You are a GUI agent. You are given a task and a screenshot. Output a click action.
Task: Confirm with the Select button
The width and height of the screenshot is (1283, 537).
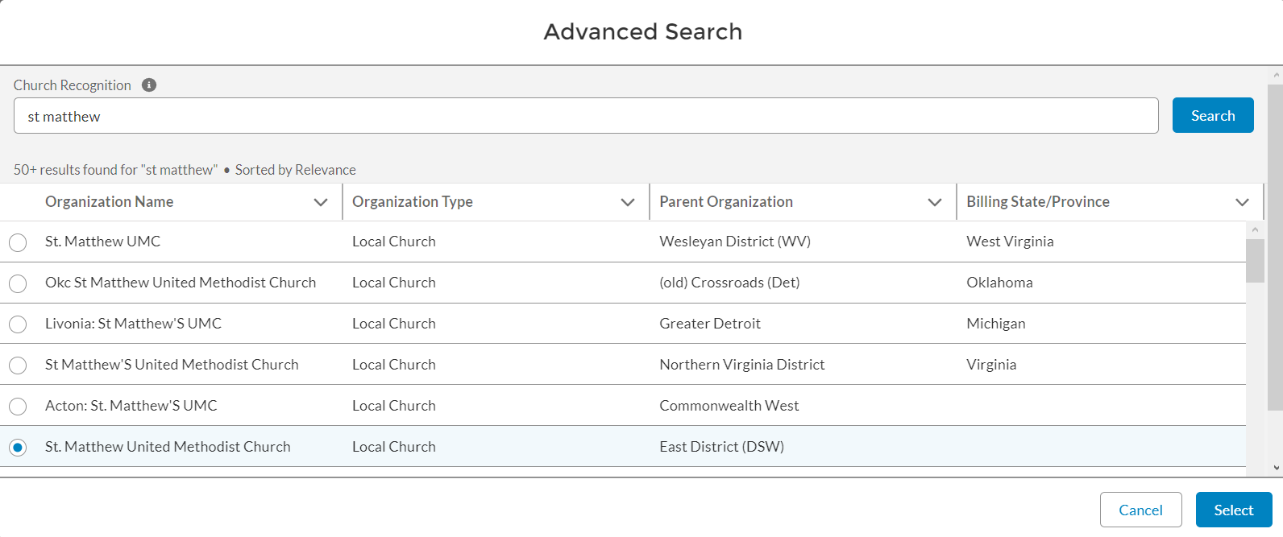(x=1233, y=510)
